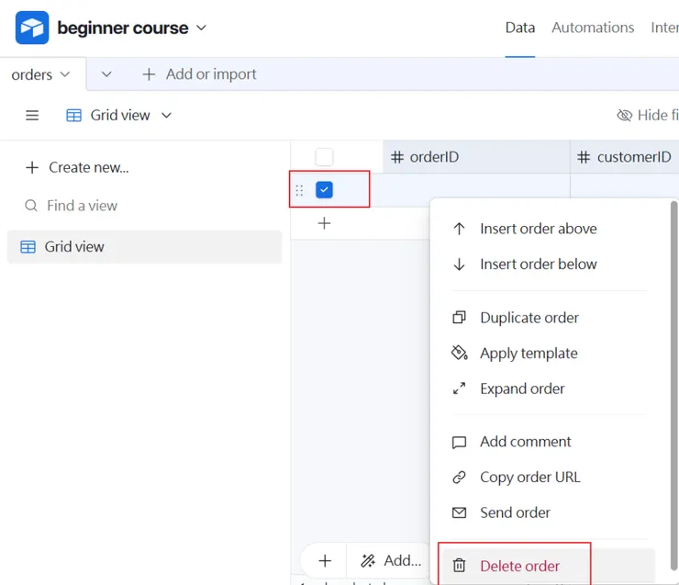Image resolution: width=679 pixels, height=585 pixels.
Task: Open the hamburger sidebar toggle icon
Action: pyautogui.click(x=32, y=116)
